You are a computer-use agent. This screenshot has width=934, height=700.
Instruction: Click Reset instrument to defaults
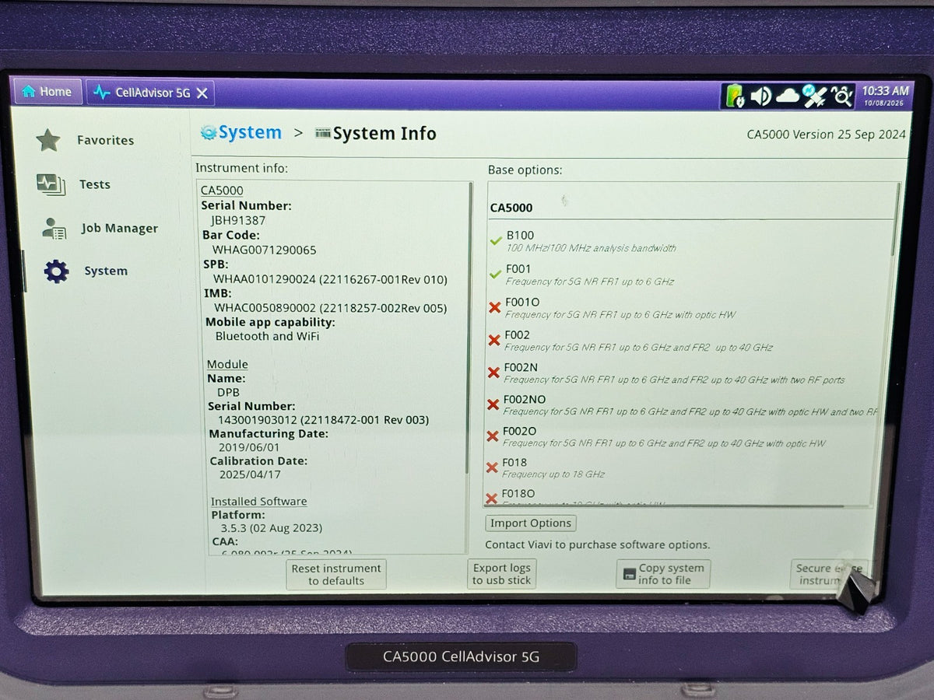[336, 575]
